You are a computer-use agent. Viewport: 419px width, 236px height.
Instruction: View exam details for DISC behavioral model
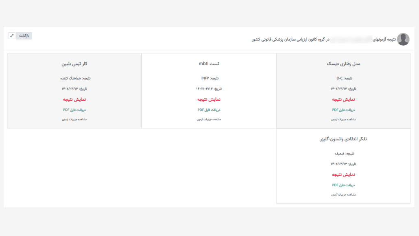click(343, 119)
